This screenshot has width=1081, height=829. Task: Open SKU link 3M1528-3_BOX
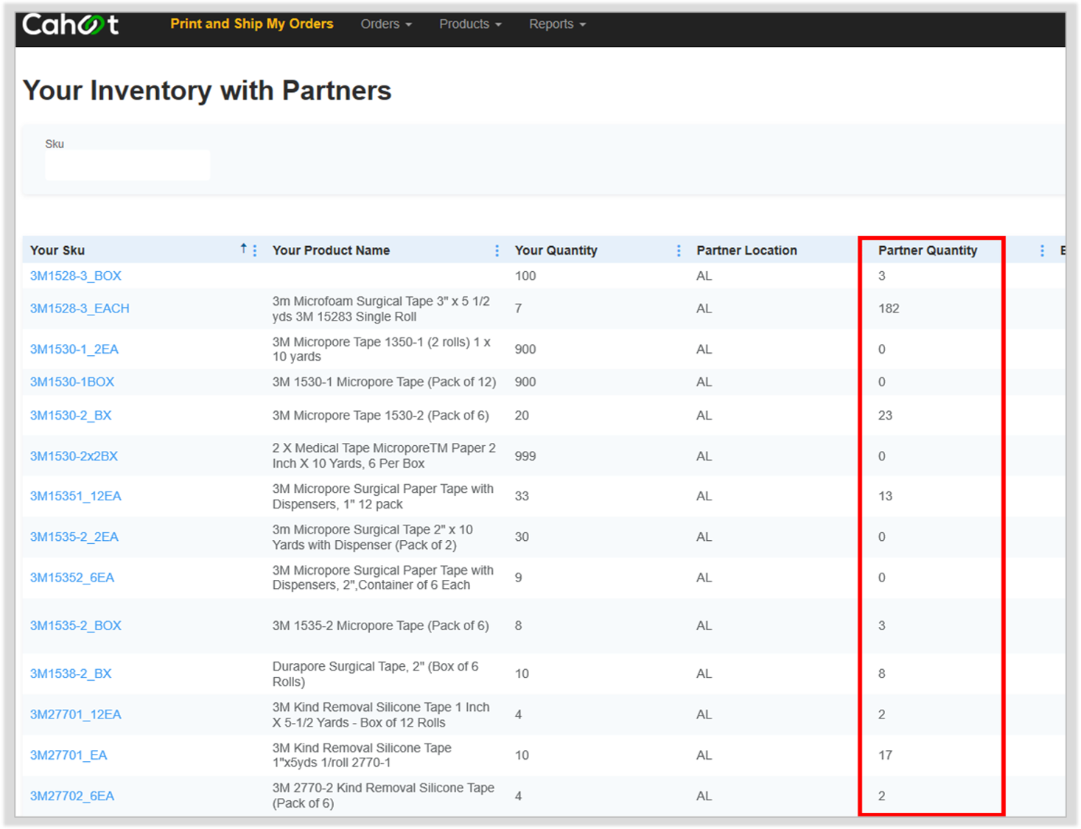[x=76, y=276]
